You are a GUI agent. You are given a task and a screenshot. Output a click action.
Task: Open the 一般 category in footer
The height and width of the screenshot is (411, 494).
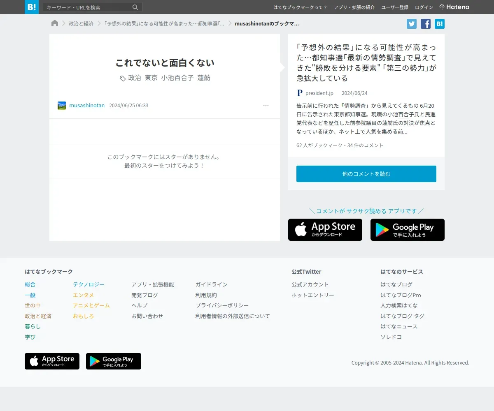30,295
